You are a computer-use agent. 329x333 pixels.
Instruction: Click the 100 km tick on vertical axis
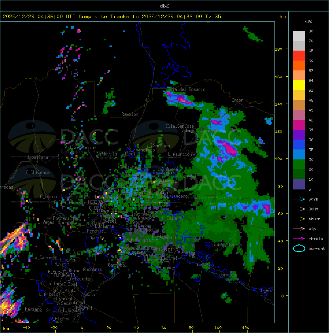(x=278, y=159)
